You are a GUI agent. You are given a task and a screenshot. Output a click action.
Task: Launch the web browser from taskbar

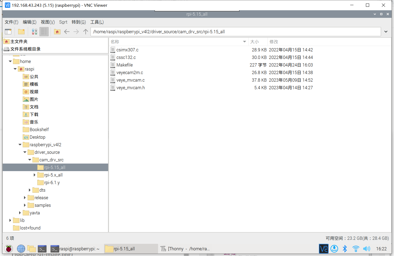tap(21, 249)
